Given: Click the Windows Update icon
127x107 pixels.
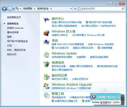Looking at the screenshot, I should (46, 55).
